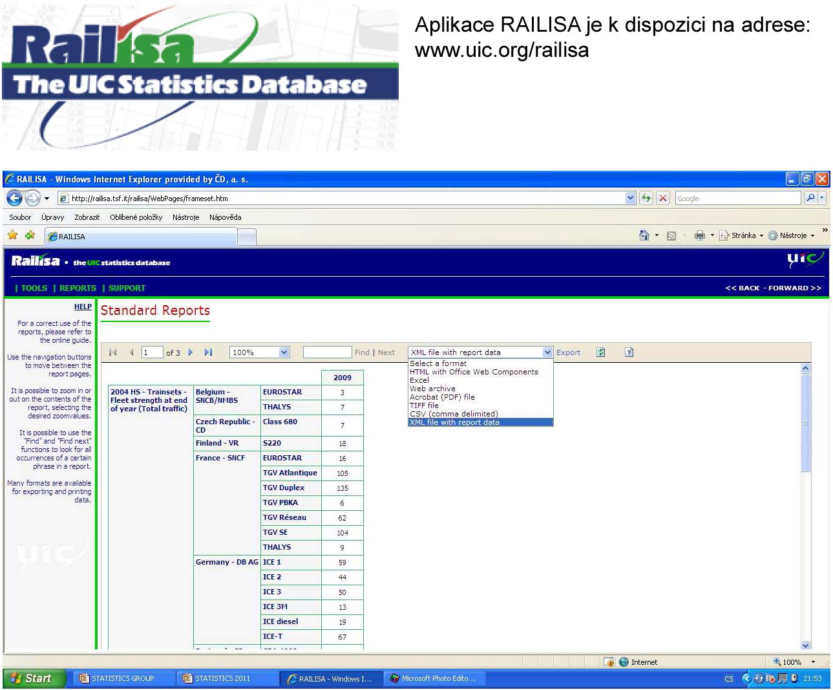This screenshot has width=833, height=690.
Task: Go to first report page icon
Action: pos(113,352)
